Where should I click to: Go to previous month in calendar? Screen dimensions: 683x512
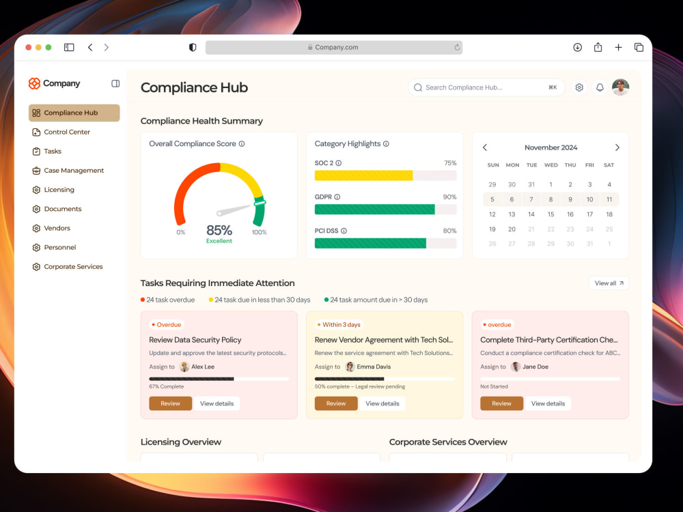(485, 147)
